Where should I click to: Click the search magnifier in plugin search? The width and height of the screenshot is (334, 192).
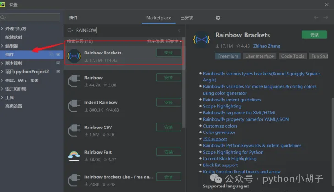coord(70,31)
